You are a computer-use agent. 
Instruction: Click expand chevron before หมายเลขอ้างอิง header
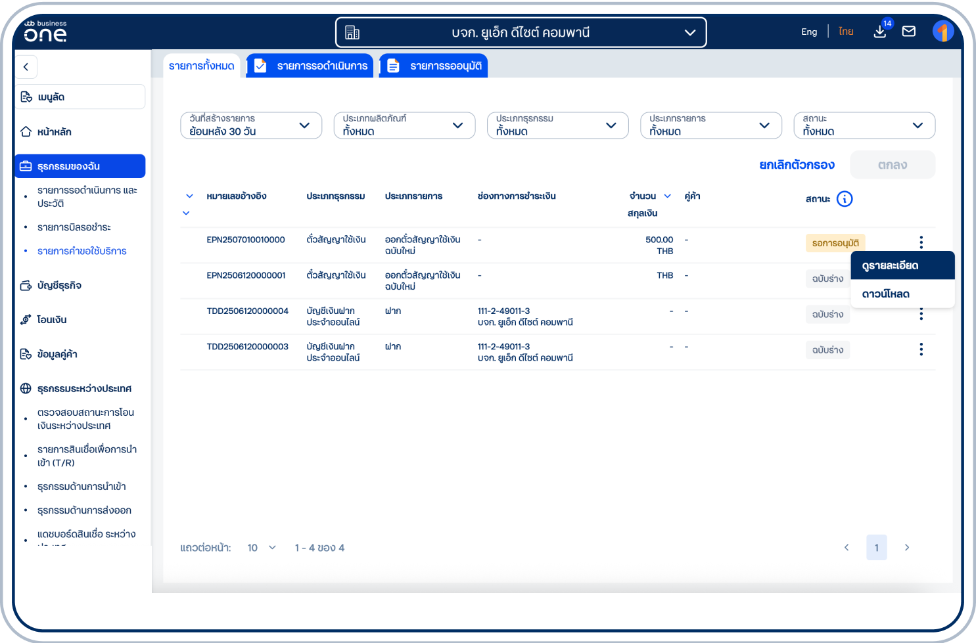189,196
